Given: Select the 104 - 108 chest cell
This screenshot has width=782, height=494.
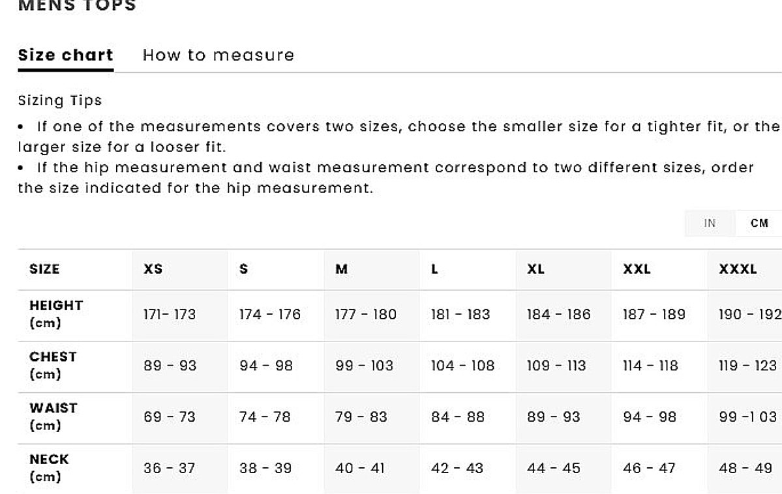Looking at the screenshot, I should [462, 366].
